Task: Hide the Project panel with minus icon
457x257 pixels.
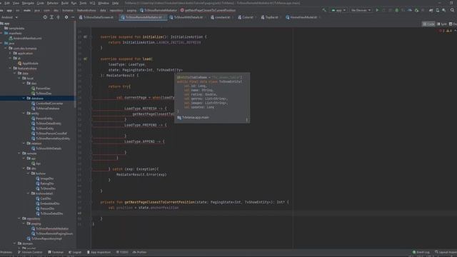Action: point(73,17)
